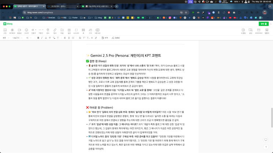Click the address bar URL

(x=40, y=12)
